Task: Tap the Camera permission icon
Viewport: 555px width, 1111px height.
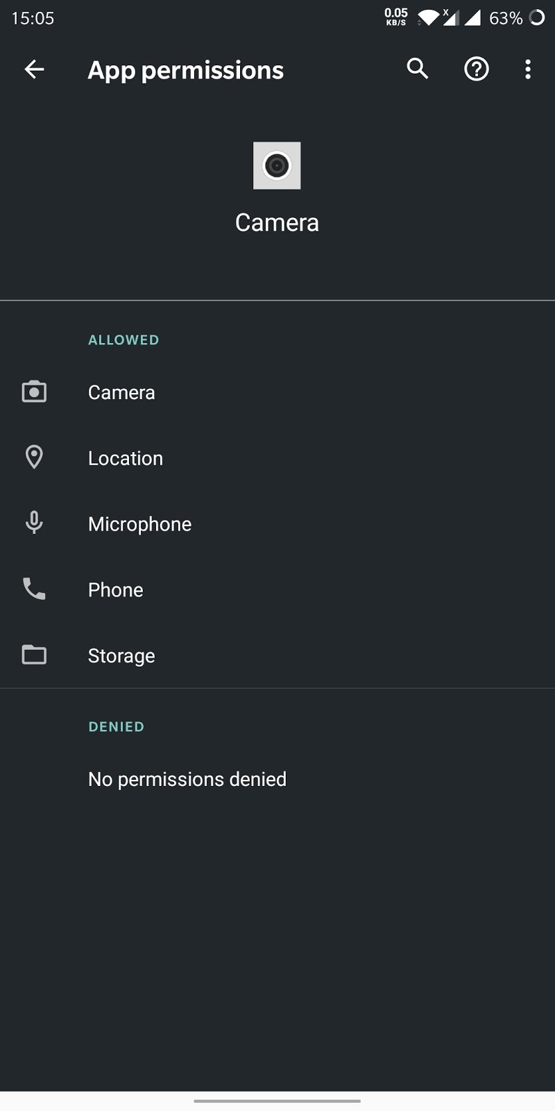Action: pyautogui.click(x=34, y=392)
